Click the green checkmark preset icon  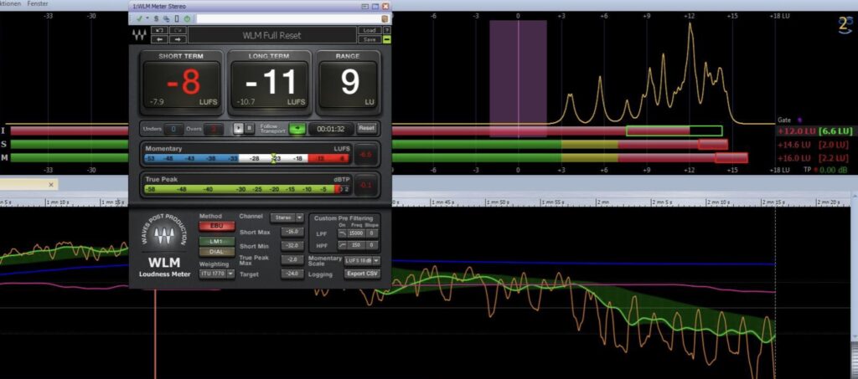pyautogui.click(x=139, y=18)
